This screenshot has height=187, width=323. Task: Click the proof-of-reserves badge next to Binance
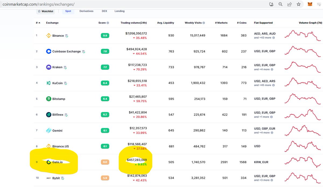coord(66,36)
